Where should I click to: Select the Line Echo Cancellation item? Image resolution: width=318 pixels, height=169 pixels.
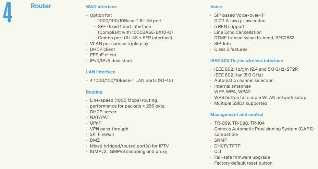click(238, 32)
